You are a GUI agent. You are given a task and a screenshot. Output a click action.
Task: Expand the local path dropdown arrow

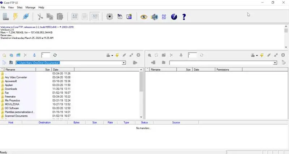click(124, 63)
